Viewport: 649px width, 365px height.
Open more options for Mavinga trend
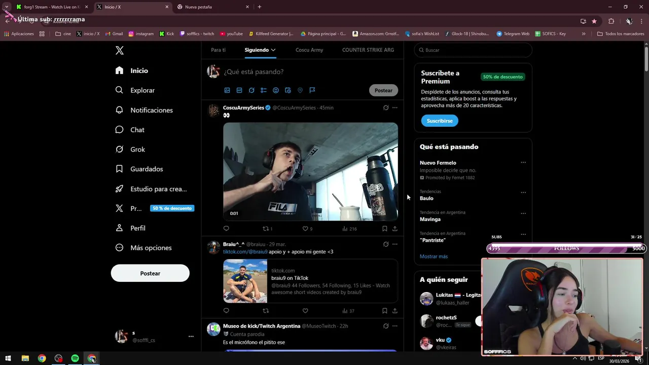pyautogui.click(x=523, y=213)
